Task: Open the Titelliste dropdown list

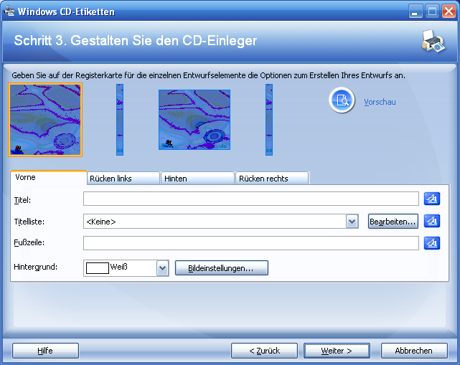Action: point(352,222)
